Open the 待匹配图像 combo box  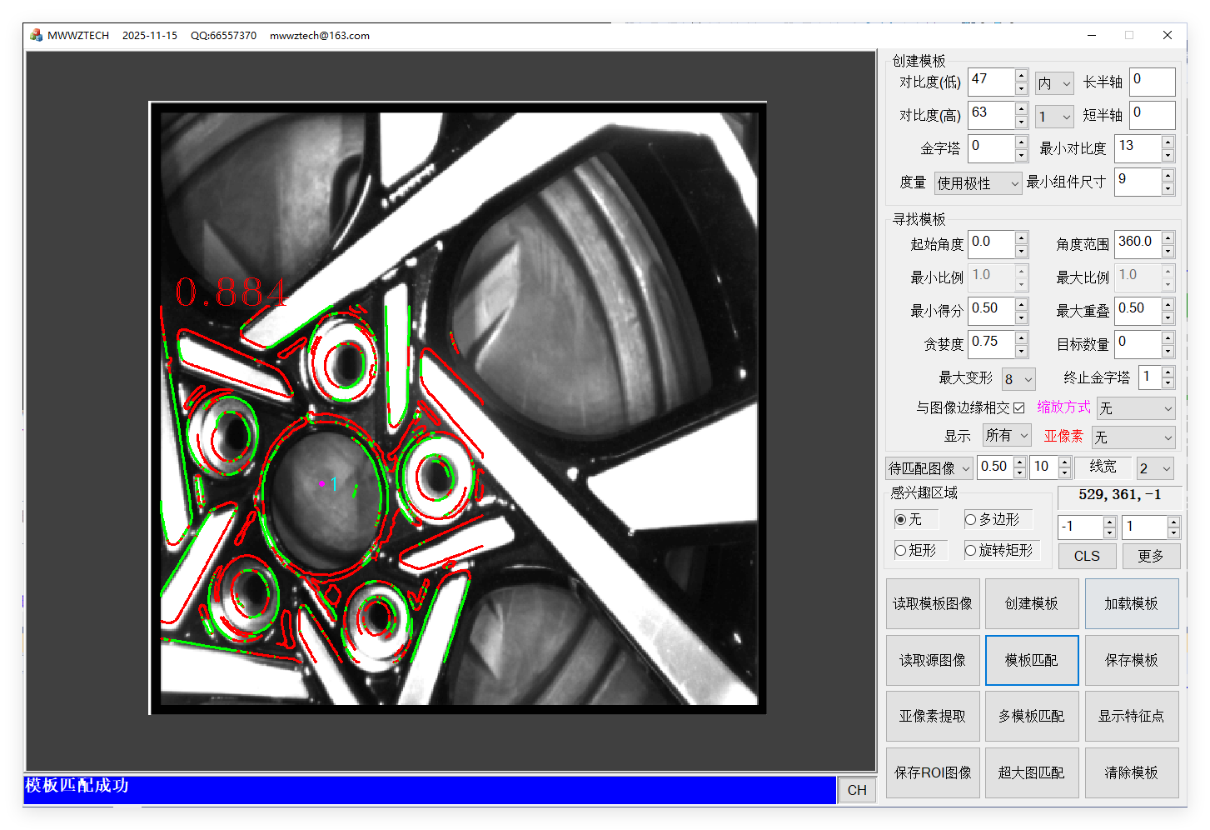929,468
